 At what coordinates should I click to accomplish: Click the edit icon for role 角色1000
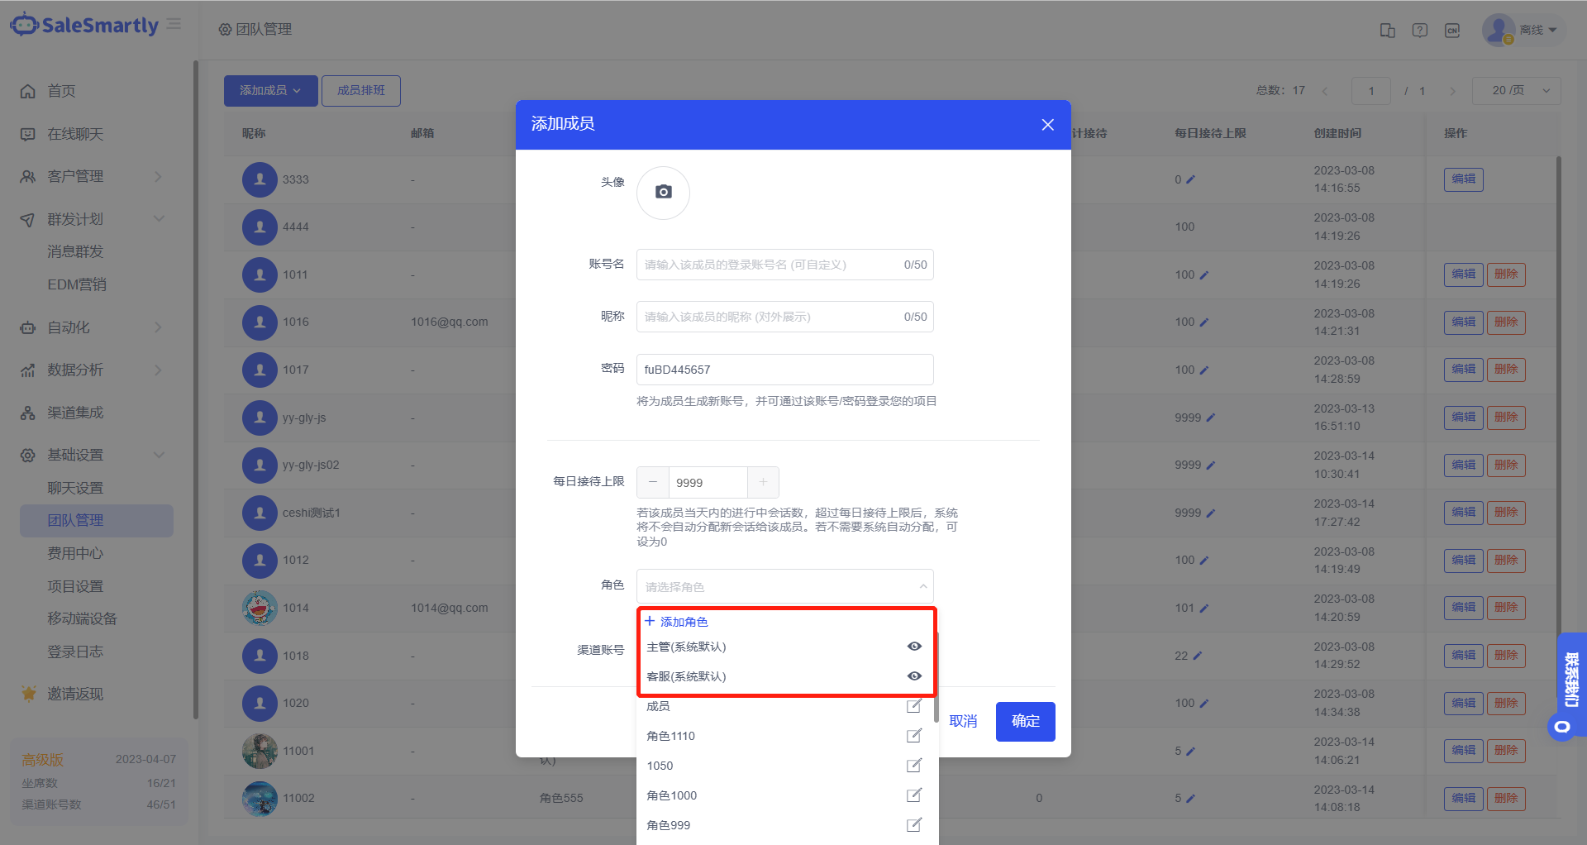pos(914,795)
